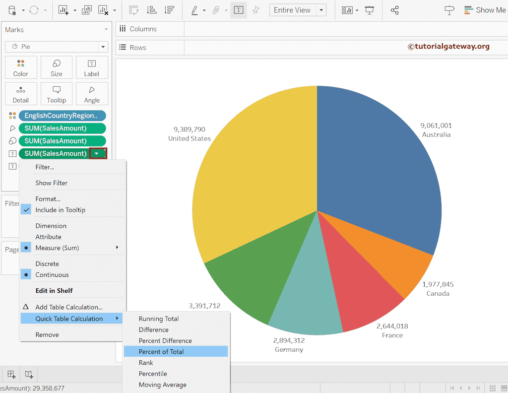Select the Sort Descending toolbar icon
Screen dimensions: 508x393
click(x=168, y=10)
